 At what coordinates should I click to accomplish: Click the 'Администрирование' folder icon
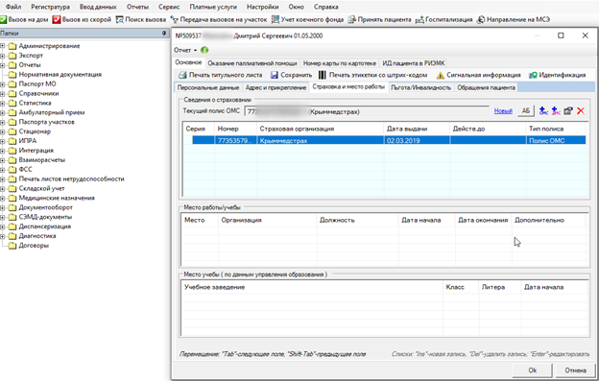pos(12,46)
